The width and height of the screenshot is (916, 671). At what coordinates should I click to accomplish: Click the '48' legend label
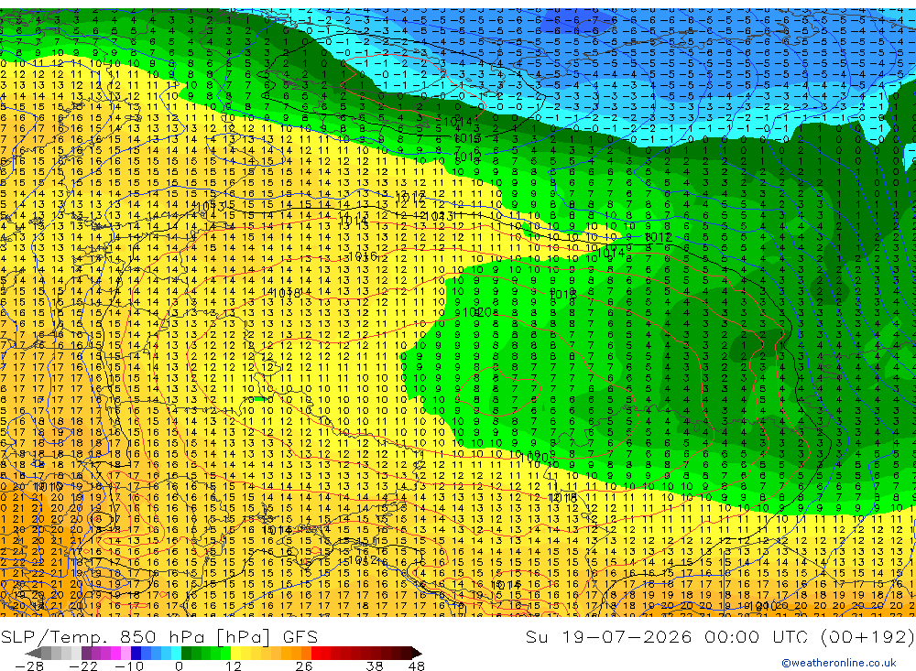417,666
